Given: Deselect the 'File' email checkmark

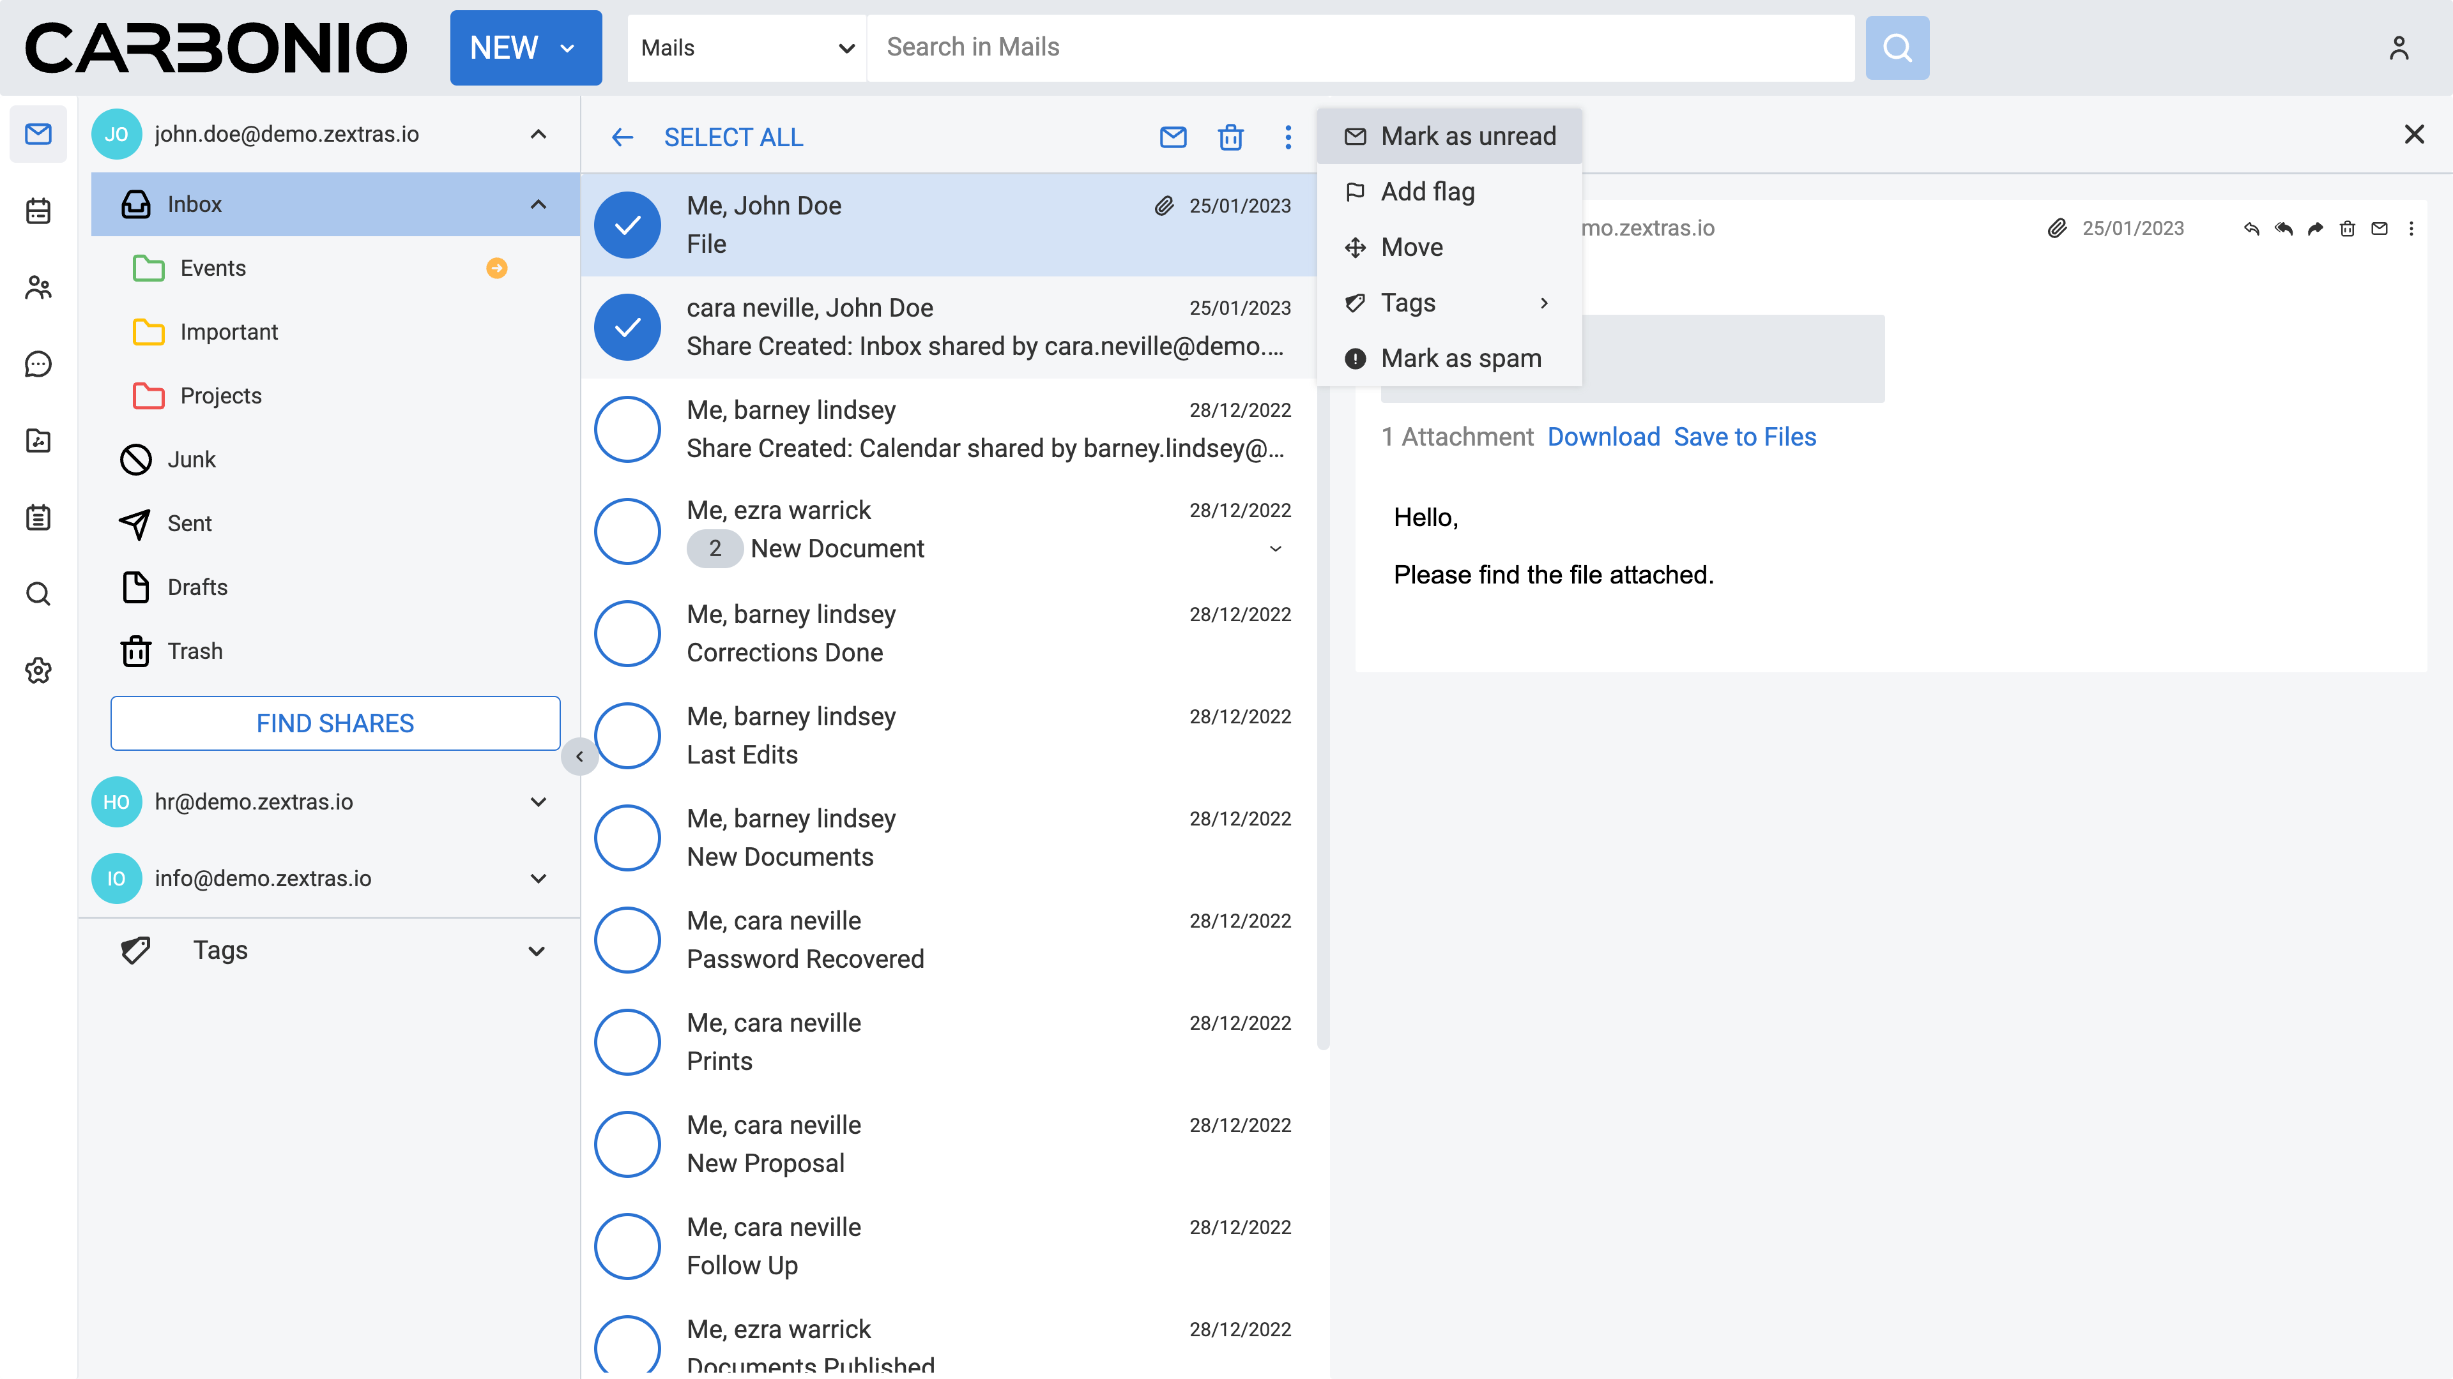Looking at the screenshot, I should point(627,225).
